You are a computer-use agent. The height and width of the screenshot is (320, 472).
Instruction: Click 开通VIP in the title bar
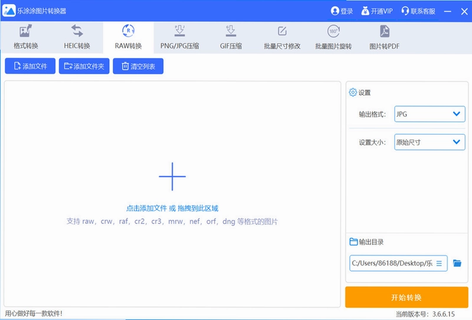tap(377, 11)
